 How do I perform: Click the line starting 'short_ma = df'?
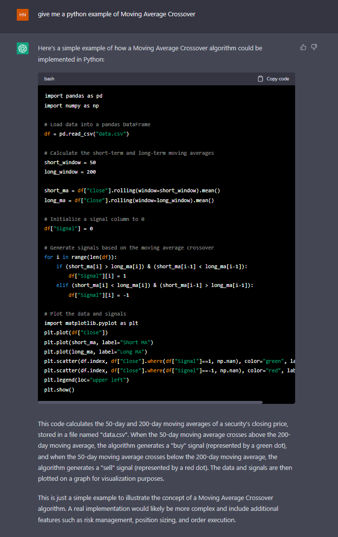coord(132,191)
